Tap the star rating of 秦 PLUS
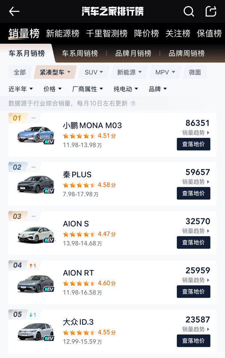 [x=80, y=185]
